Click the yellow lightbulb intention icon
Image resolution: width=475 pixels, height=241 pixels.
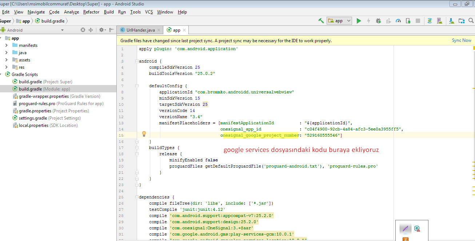pyautogui.click(x=144, y=134)
